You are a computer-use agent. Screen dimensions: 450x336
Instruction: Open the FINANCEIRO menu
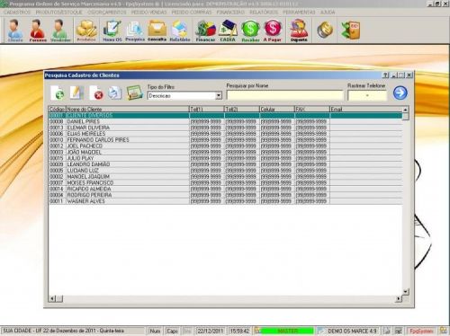point(230,13)
